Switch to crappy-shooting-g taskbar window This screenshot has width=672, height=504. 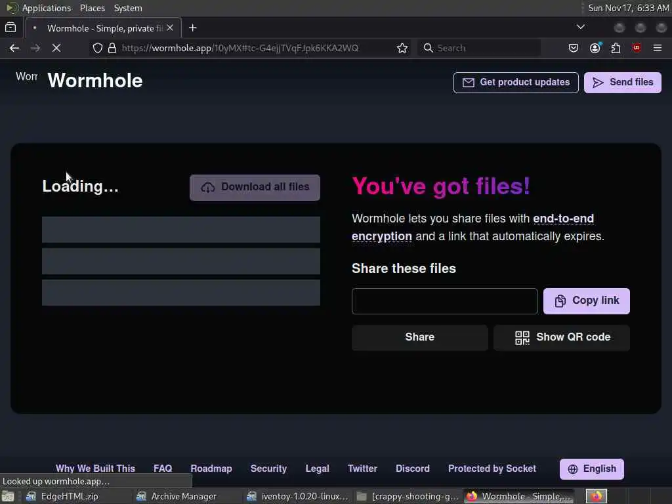click(408, 496)
